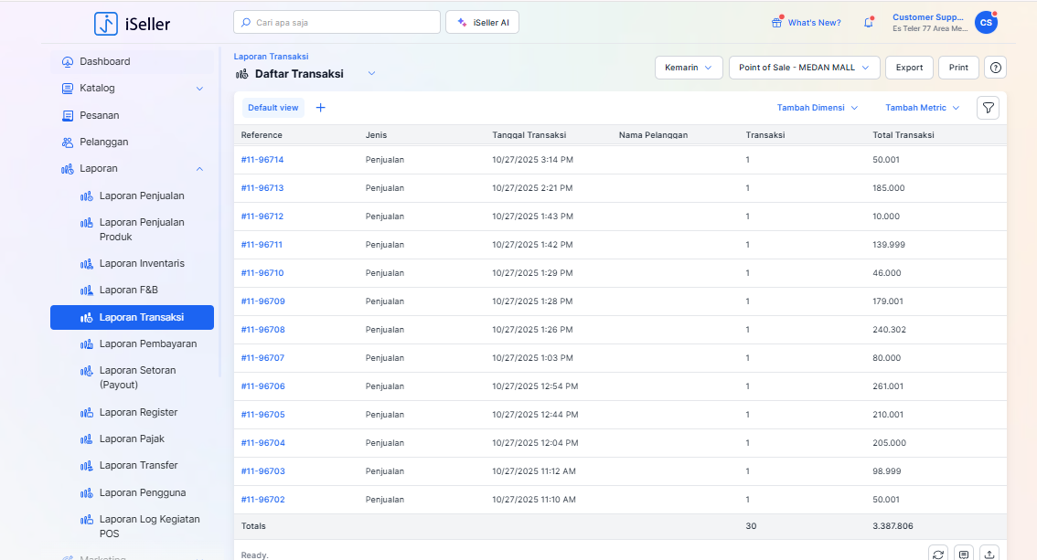Open the filter funnel icon
This screenshot has width=1037, height=560.
click(x=988, y=108)
